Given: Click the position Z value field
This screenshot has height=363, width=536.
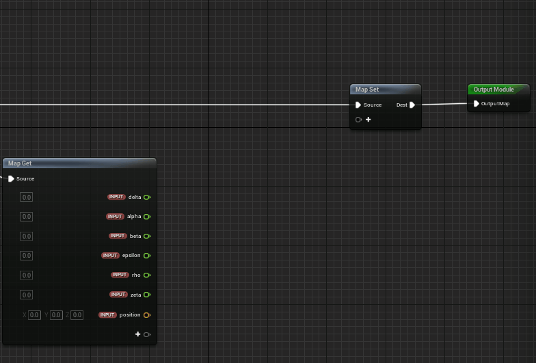Looking at the screenshot, I should pos(77,315).
